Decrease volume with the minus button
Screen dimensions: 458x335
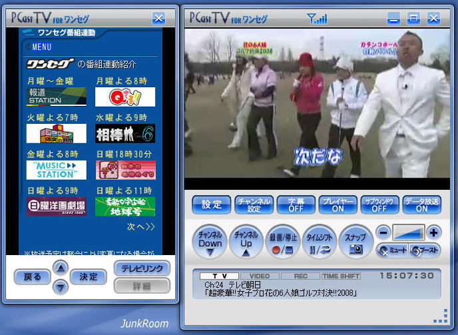point(383,232)
